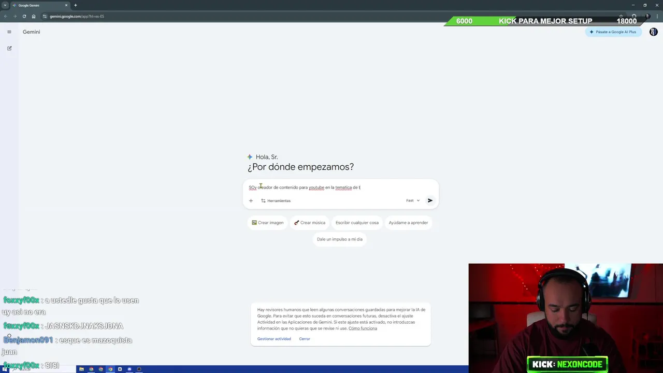Click the browser home icon

click(x=34, y=16)
